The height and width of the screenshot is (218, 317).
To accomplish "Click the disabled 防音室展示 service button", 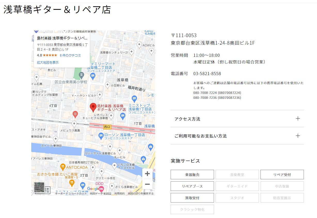I will point(282,198).
